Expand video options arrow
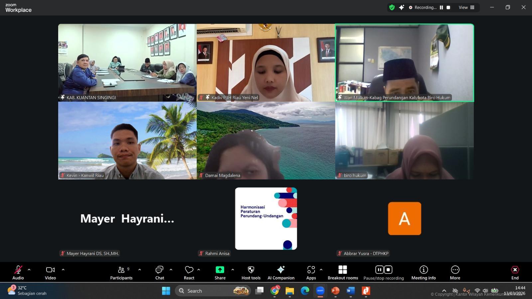Screen dimensions: 532x299 [63, 270]
